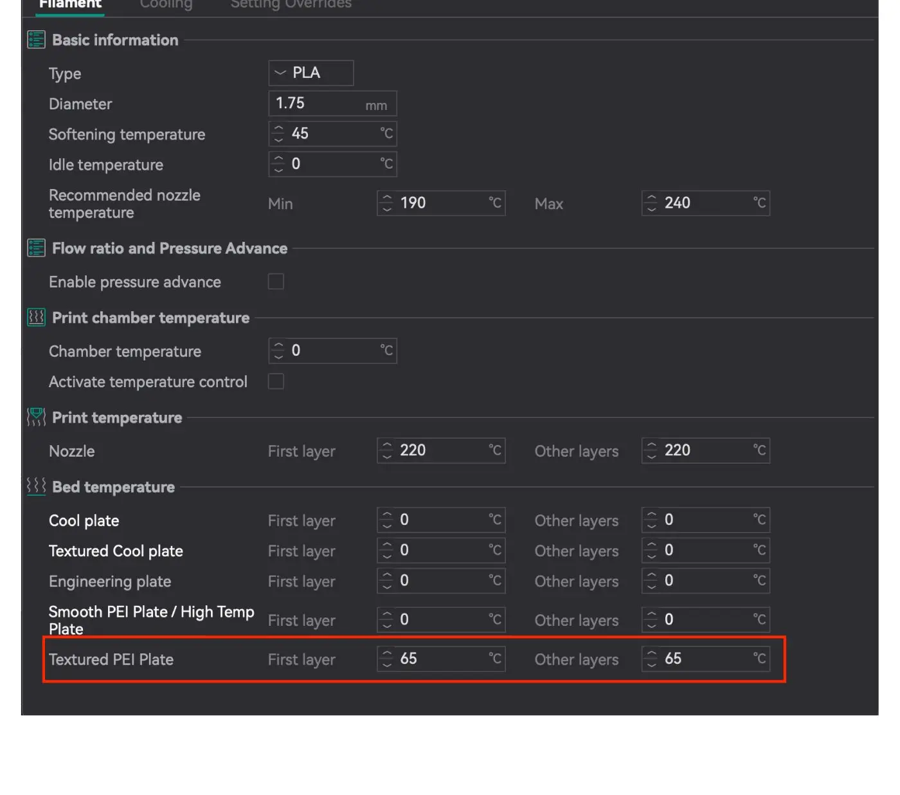Click the Smooth PEI Plate / High Temp Plate label
This screenshot has width=900, height=795.
point(152,620)
